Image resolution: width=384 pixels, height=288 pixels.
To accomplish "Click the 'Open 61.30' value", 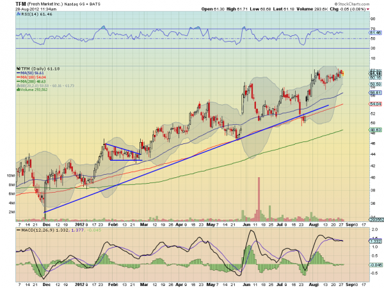I will [x=213, y=9].
